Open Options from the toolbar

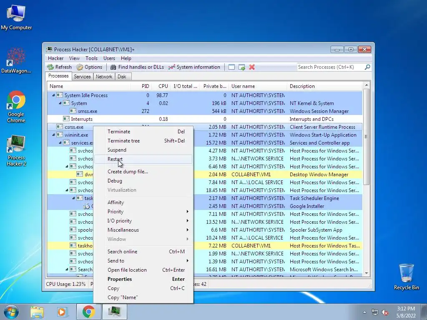click(89, 67)
